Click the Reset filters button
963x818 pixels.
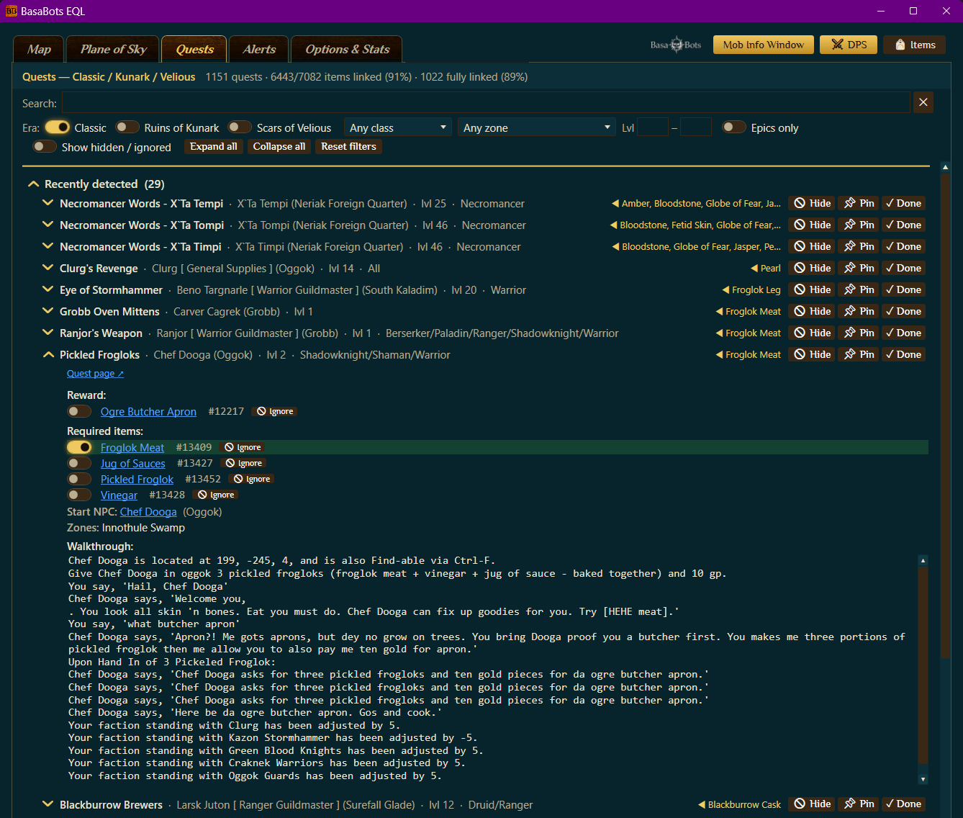(348, 146)
